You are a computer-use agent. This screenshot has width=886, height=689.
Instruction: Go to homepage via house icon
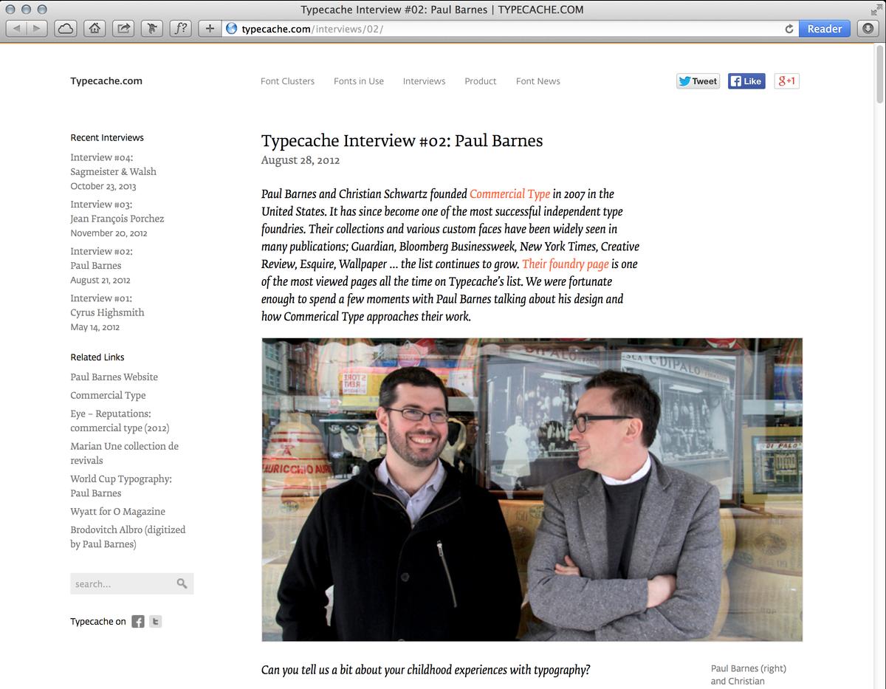click(94, 29)
